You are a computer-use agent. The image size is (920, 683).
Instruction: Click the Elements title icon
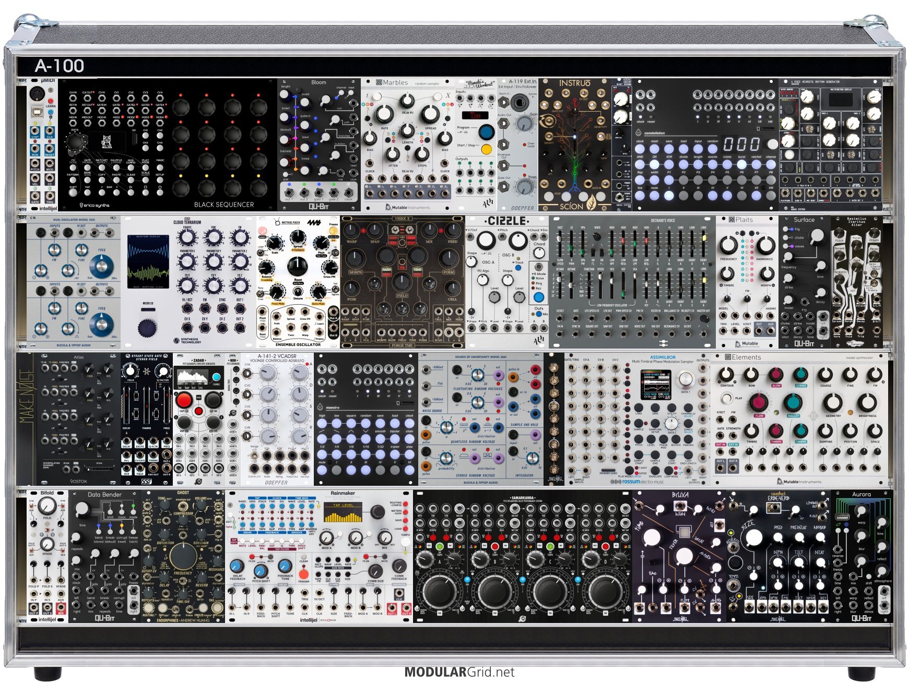[728, 357]
